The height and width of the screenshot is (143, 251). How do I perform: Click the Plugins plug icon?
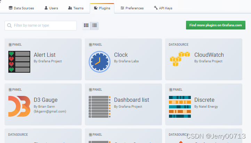(96, 8)
